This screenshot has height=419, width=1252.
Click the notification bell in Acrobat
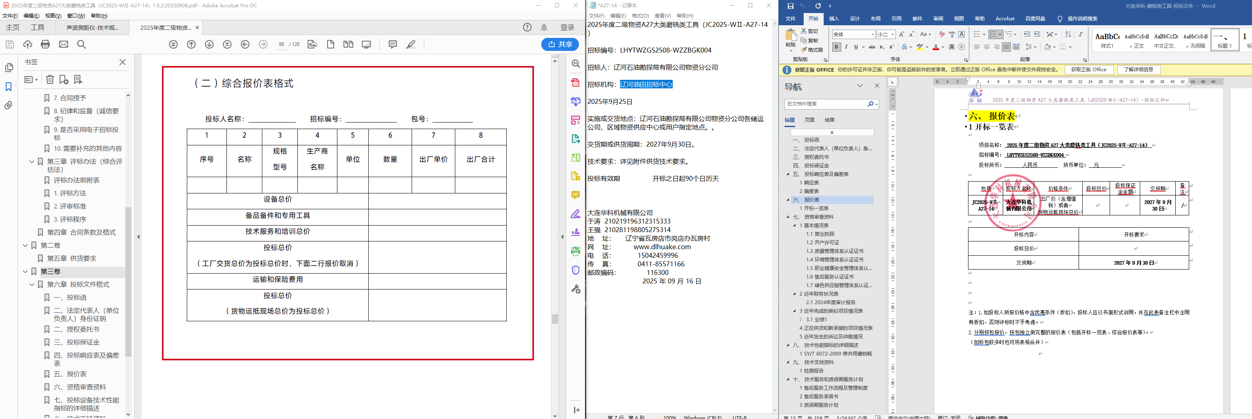[x=544, y=27]
